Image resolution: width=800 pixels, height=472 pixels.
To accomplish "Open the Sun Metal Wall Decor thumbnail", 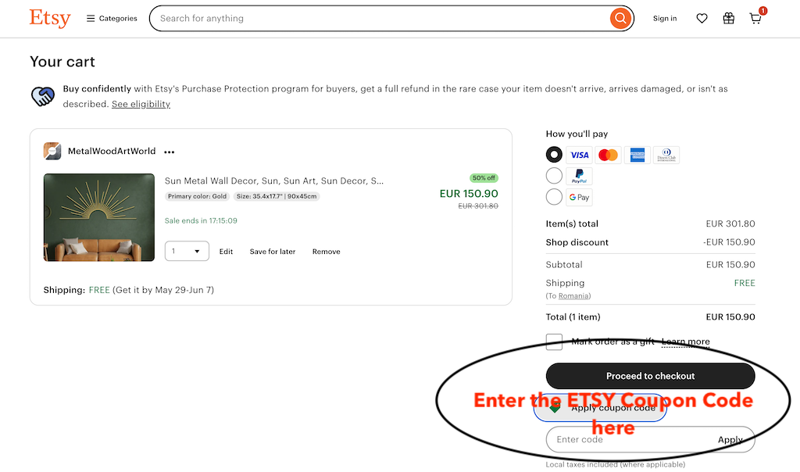I will tap(99, 217).
